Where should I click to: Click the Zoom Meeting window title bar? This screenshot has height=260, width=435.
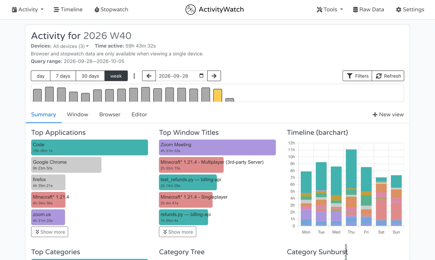(217, 148)
